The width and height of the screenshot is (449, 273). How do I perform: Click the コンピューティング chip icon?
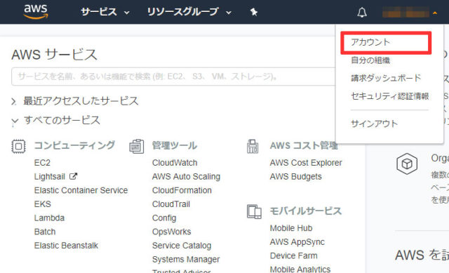pyautogui.click(x=19, y=147)
